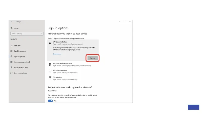This screenshot has height=115, width=208.
Task: Click the Windows Hello PIN keypad icon
Action: [50, 71]
